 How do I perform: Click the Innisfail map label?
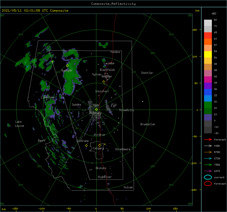102,91
